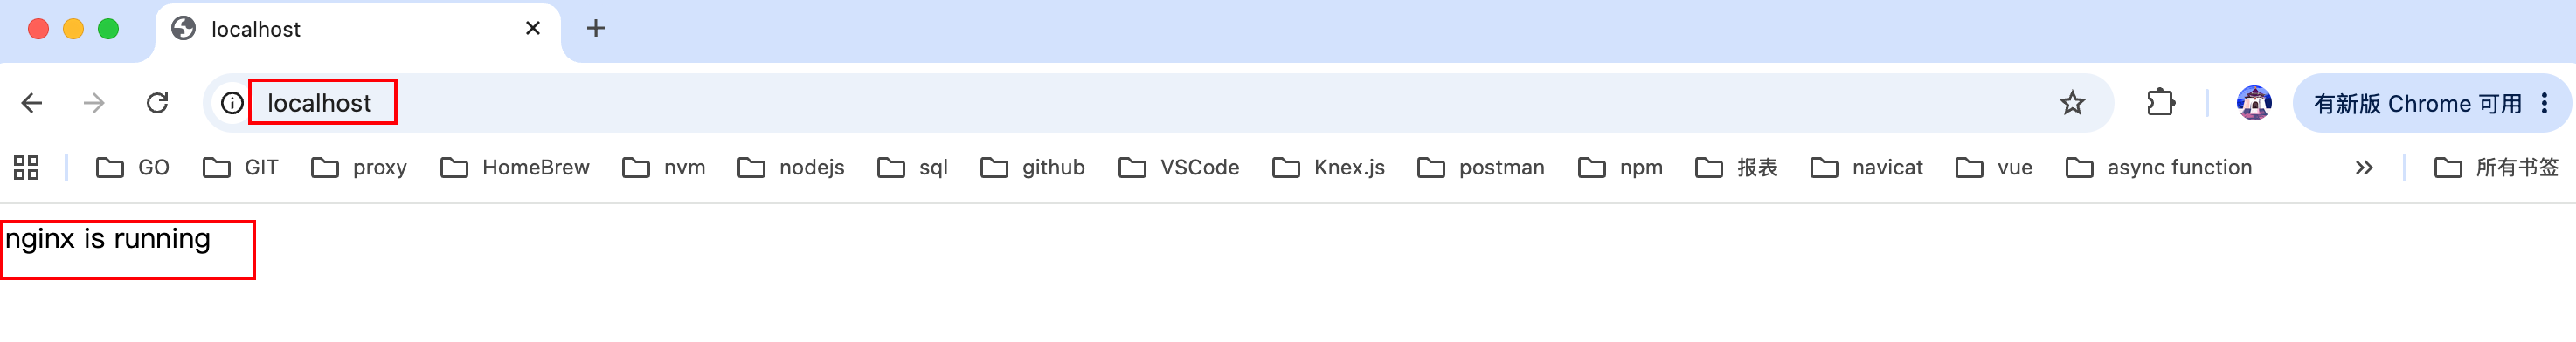Screen dimensions: 2576x342
Task: Open the async function bookmark folder
Action: click(x=2158, y=168)
